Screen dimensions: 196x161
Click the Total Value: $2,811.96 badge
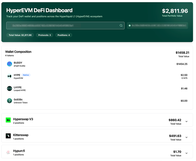(20, 35)
